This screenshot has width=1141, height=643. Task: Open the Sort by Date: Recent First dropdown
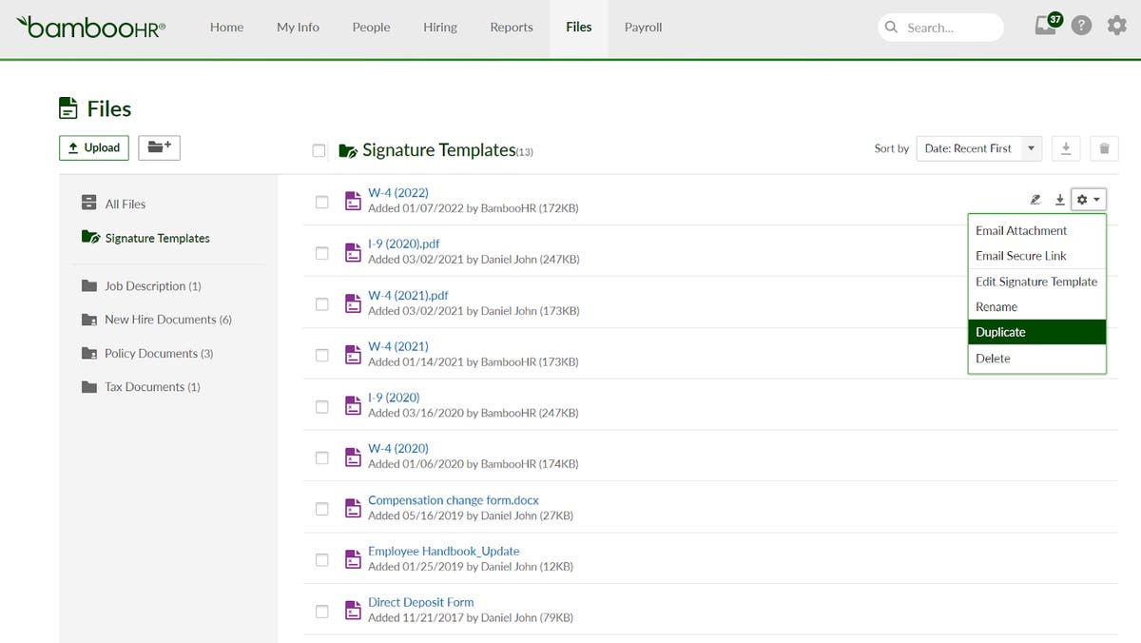point(978,148)
